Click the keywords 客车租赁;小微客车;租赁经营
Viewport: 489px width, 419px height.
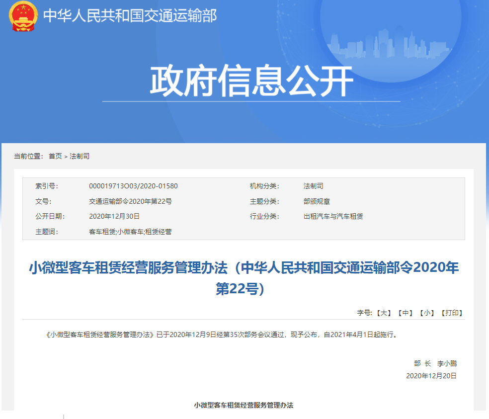pos(130,232)
